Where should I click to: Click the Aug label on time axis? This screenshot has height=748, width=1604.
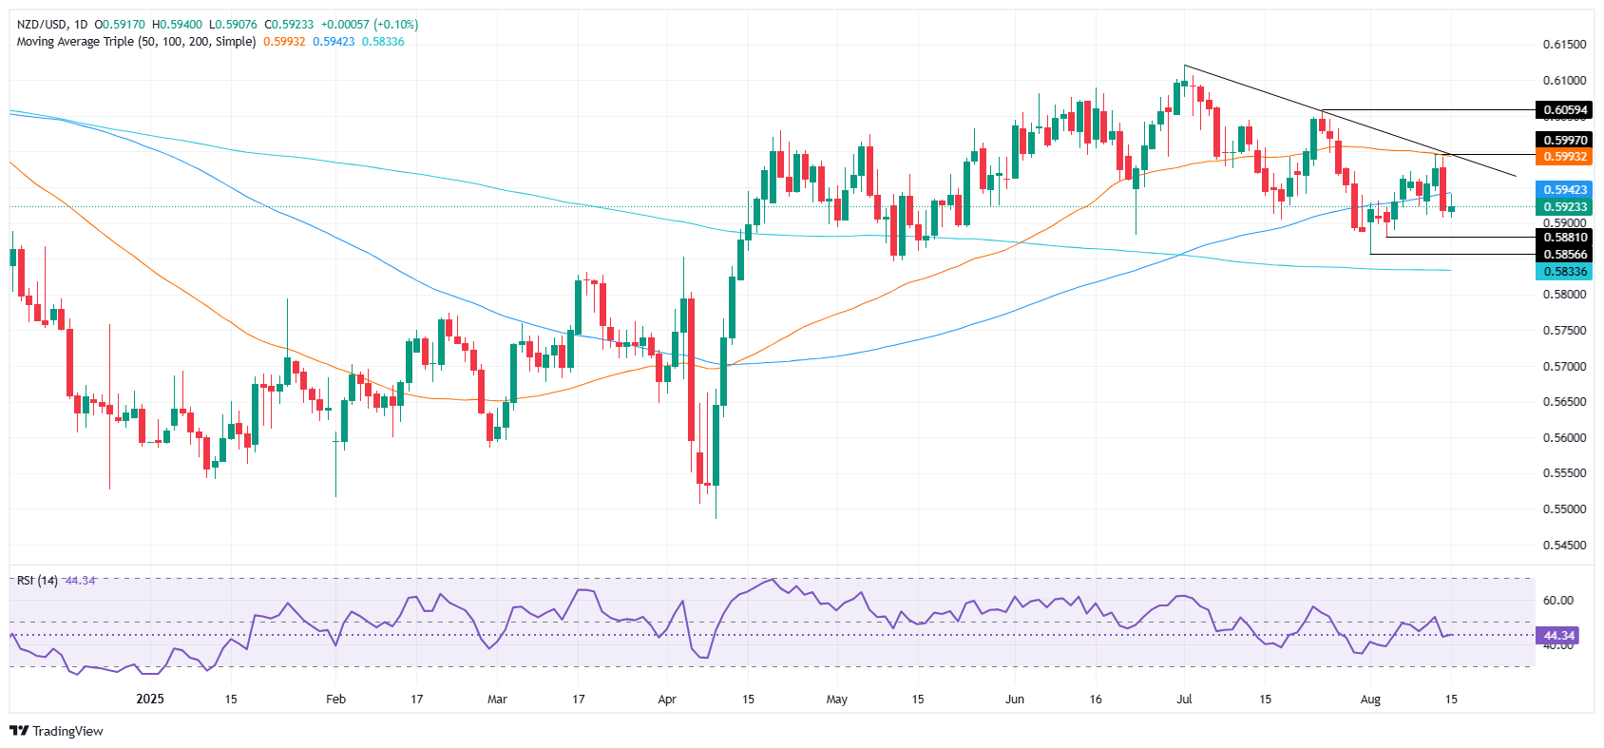coord(1370,699)
